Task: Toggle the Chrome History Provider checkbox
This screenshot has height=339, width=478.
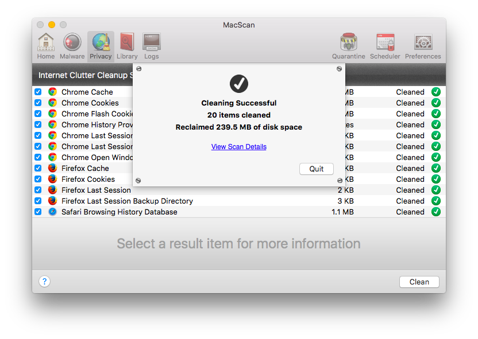Action: click(x=38, y=125)
